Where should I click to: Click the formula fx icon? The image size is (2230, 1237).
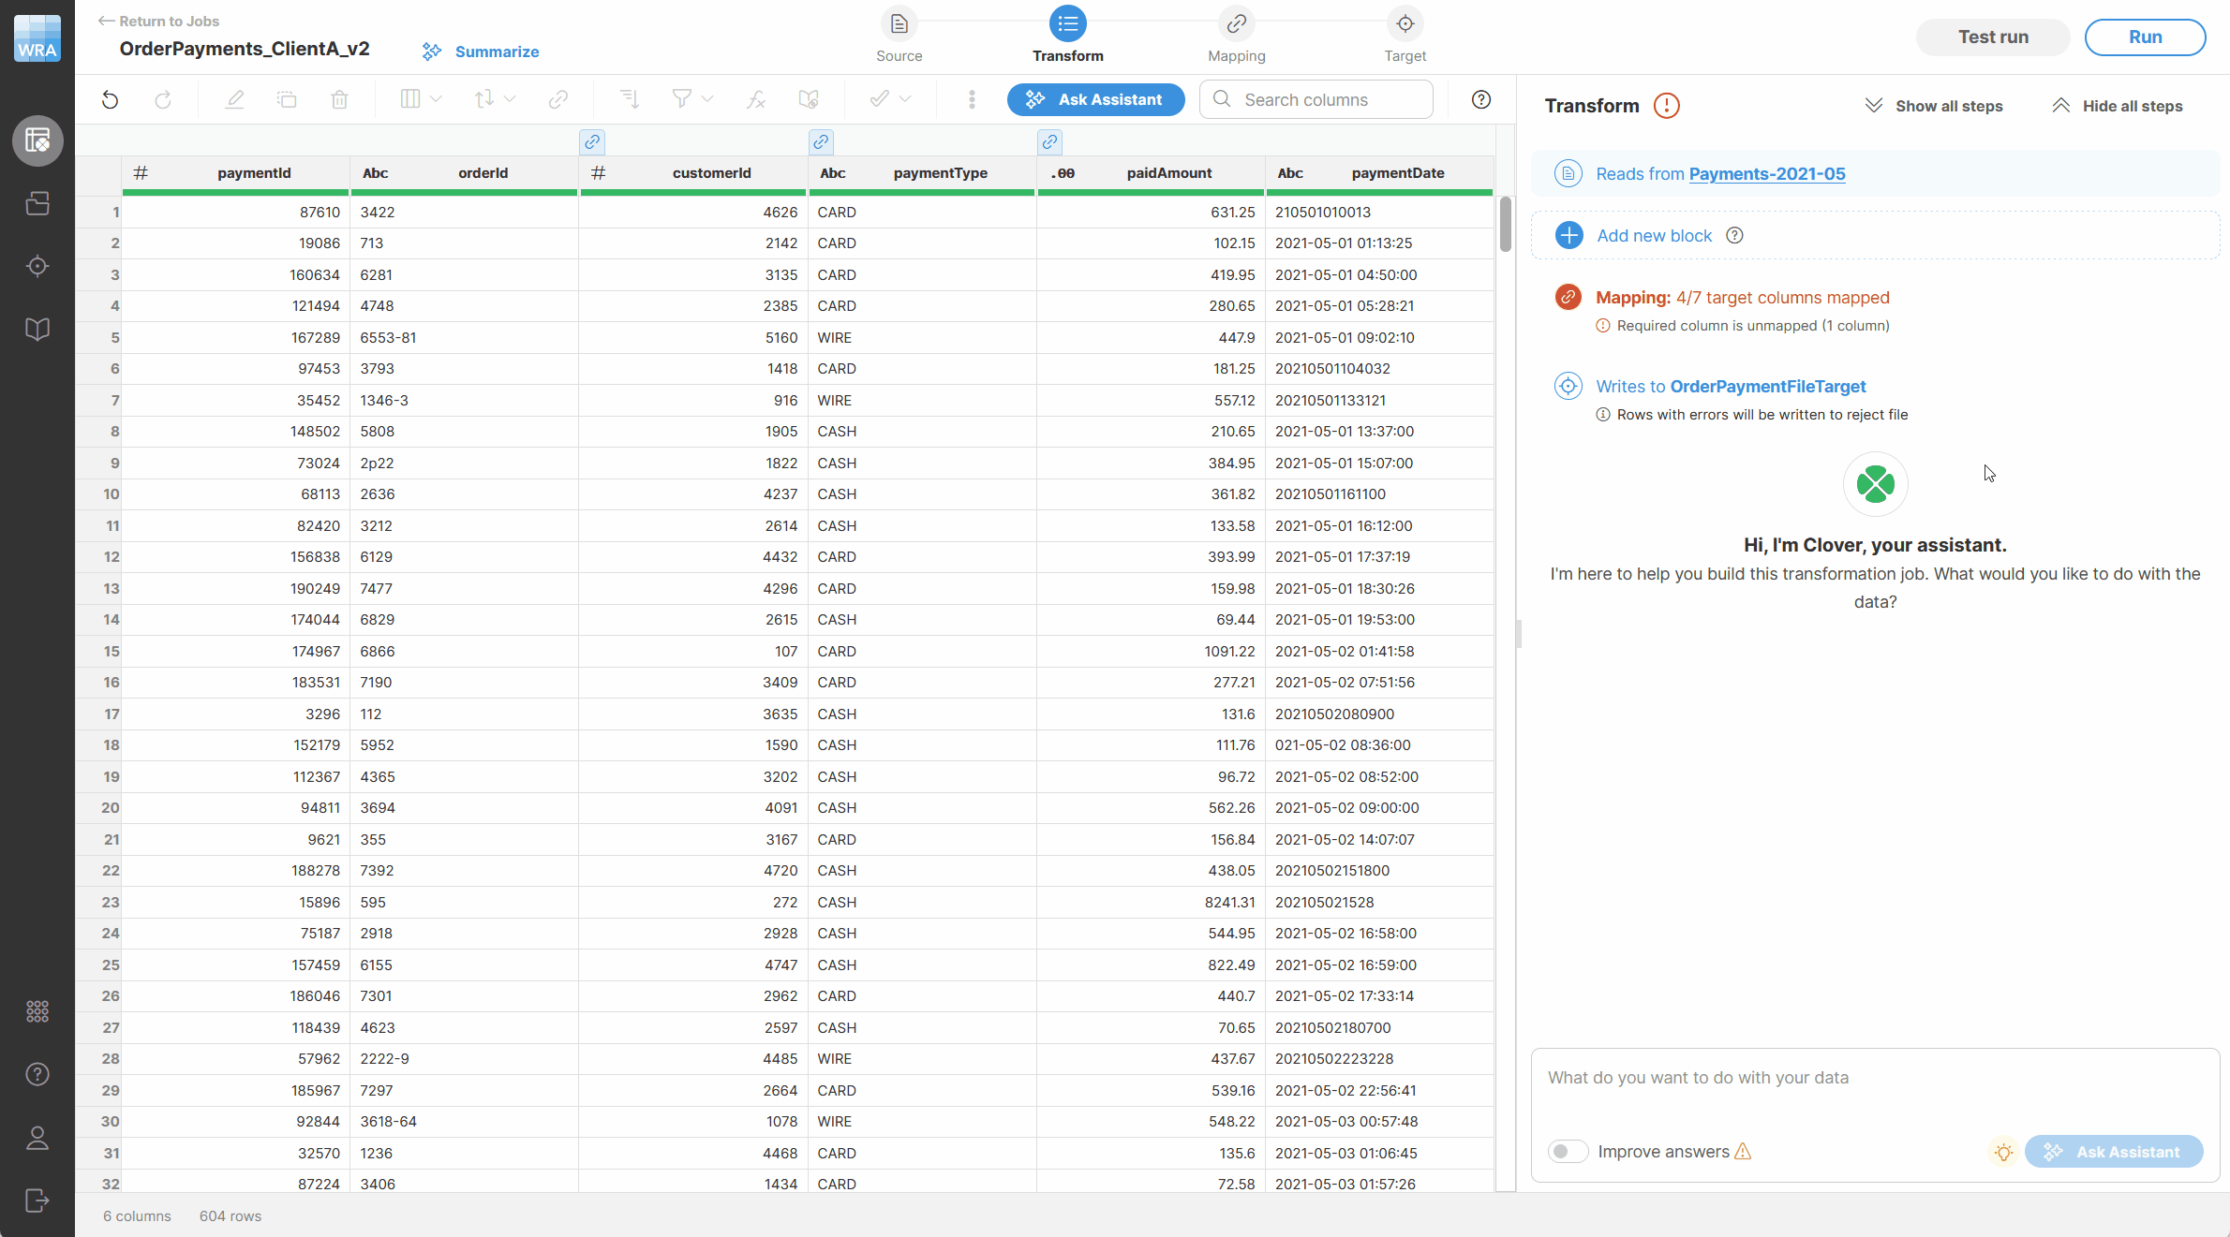point(755,99)
